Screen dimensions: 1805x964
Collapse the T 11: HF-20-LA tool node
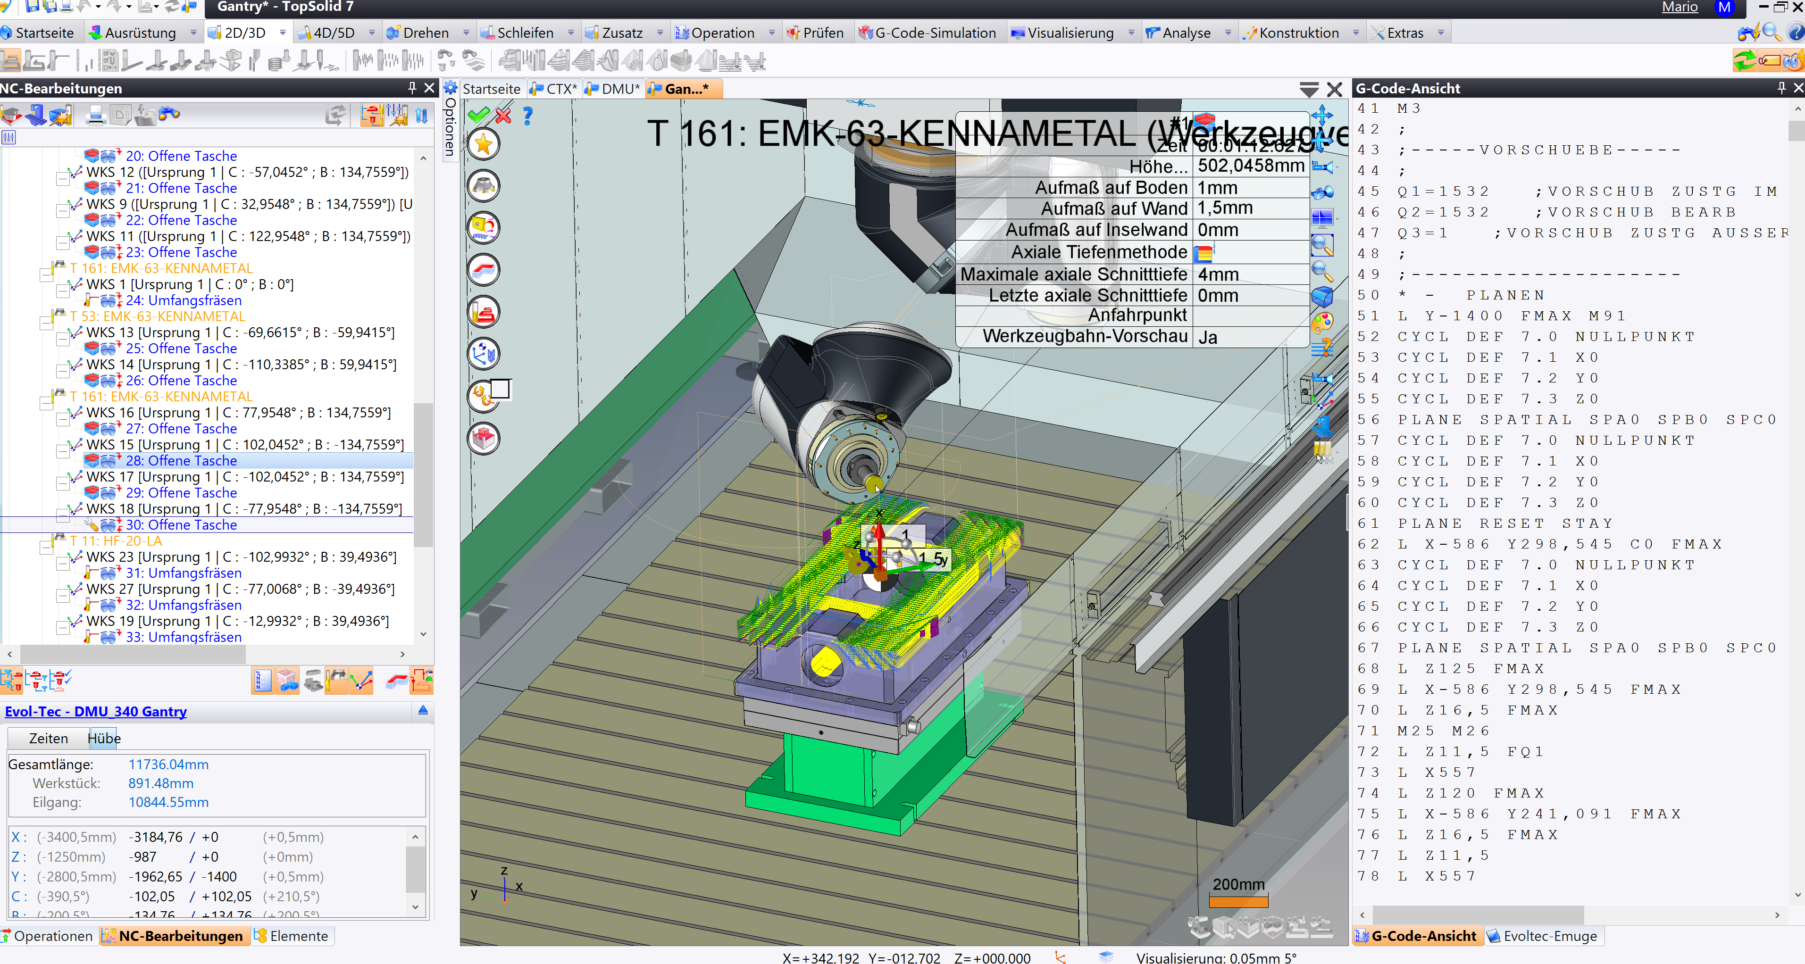(46, 547)
